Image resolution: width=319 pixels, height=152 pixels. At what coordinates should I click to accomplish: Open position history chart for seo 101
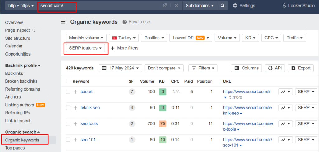285,140
